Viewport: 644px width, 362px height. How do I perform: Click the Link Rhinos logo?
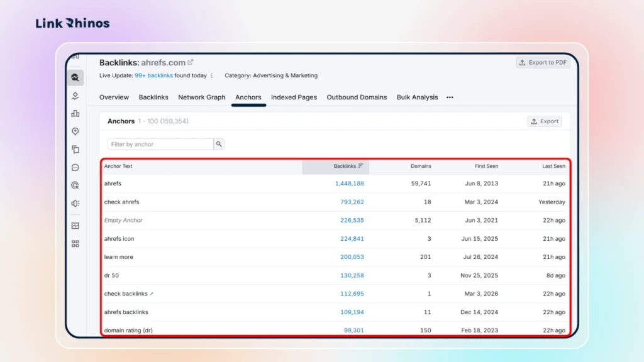pos(73,23)
